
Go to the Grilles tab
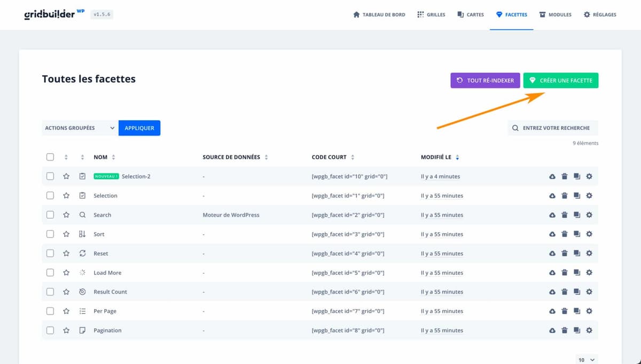coord(431,15)
